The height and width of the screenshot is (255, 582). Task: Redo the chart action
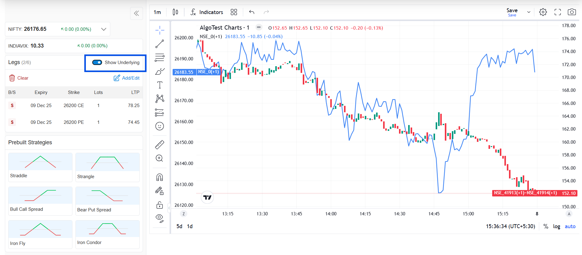point(266,12)
